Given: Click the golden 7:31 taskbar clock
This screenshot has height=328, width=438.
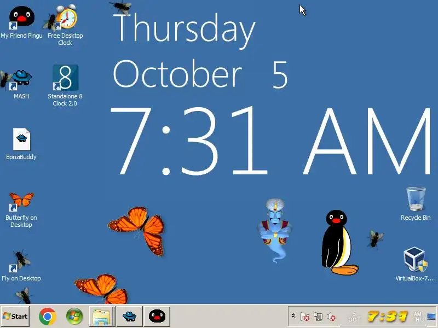Looking at the screenshot, I should (387, 317).
